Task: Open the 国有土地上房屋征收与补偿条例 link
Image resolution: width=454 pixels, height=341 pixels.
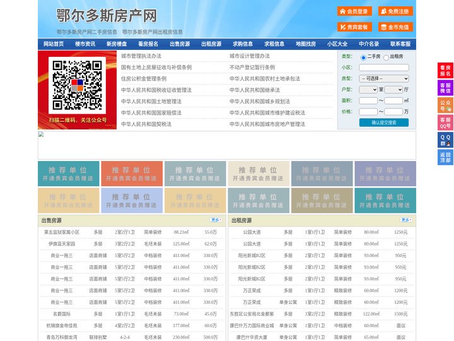Action: (156, 68)
